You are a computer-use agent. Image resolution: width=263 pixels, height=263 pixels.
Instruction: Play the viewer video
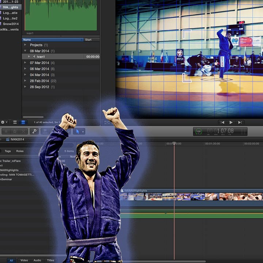pyautogui.click(x=231, y=122)
